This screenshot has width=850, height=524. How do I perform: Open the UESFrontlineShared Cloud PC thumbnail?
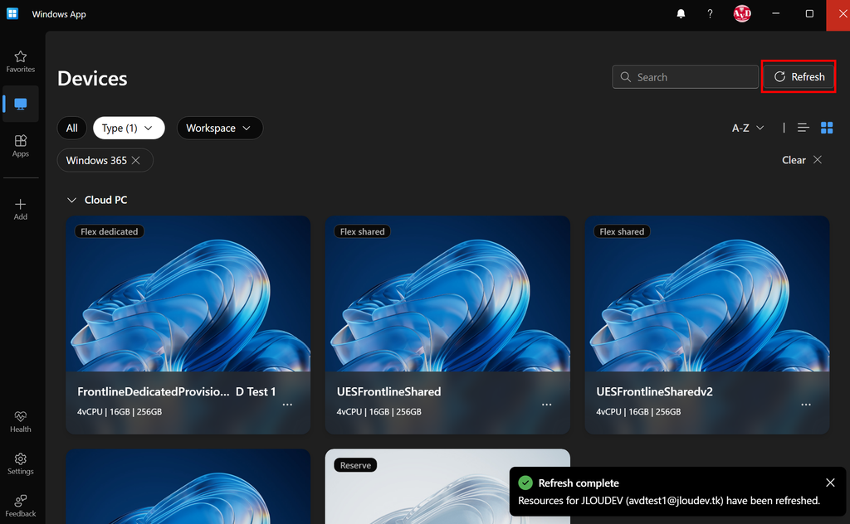pos(447,294)
